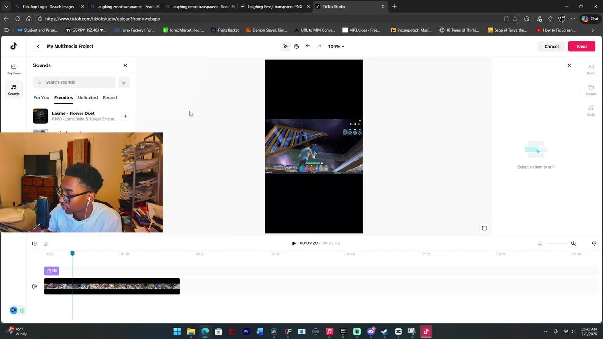The height and width of the screenshot is (339, 603).
Task: Click the browser address bar URL
Action: [x=102, y=19]
